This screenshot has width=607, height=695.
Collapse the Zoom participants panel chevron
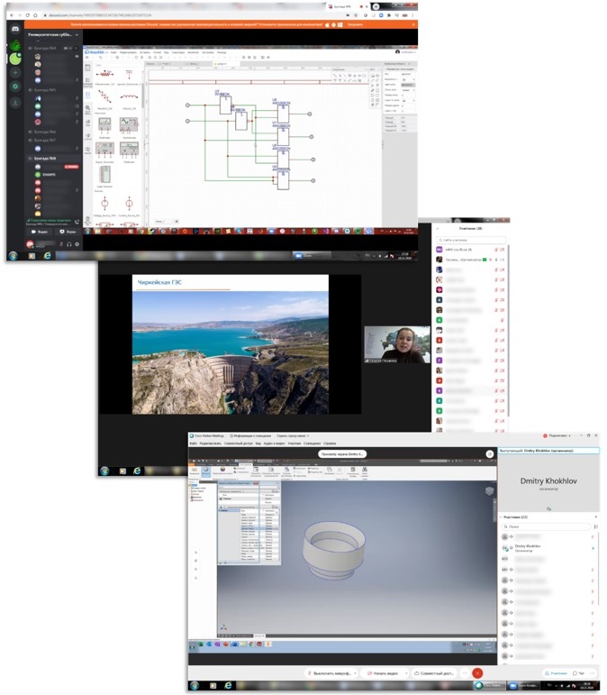(x=438, y=229)
